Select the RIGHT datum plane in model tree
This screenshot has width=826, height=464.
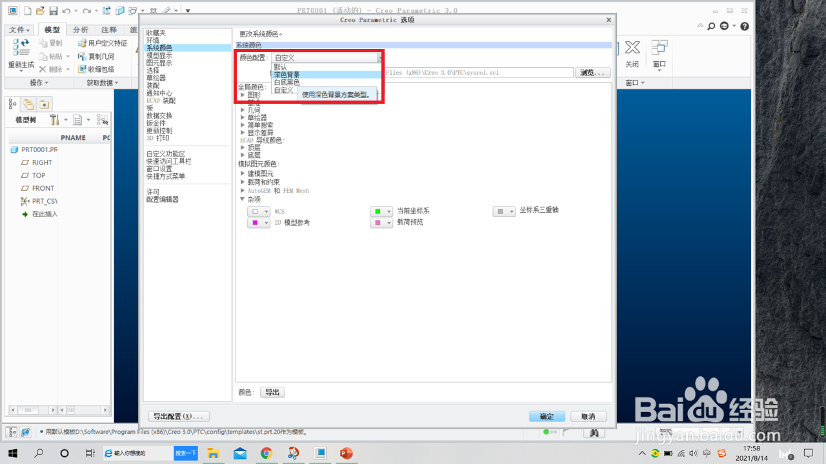[x=43, y=162]
